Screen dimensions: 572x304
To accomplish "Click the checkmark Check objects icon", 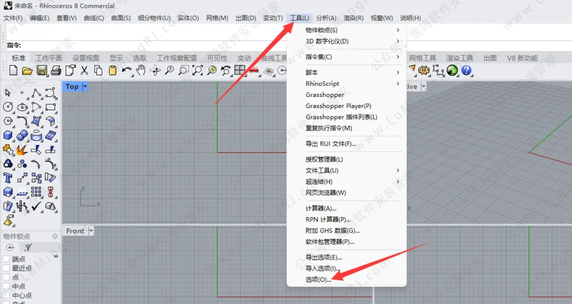I will (36, 206).
